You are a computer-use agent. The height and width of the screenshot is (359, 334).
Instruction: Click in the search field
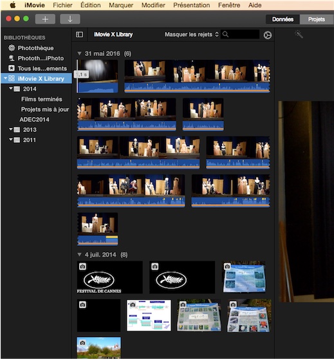click(x=239, y=34)
